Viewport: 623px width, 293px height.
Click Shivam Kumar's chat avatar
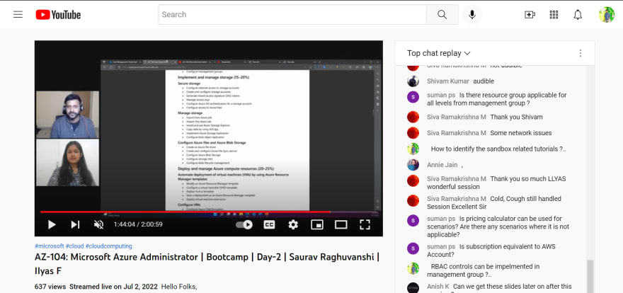(413, 81)
